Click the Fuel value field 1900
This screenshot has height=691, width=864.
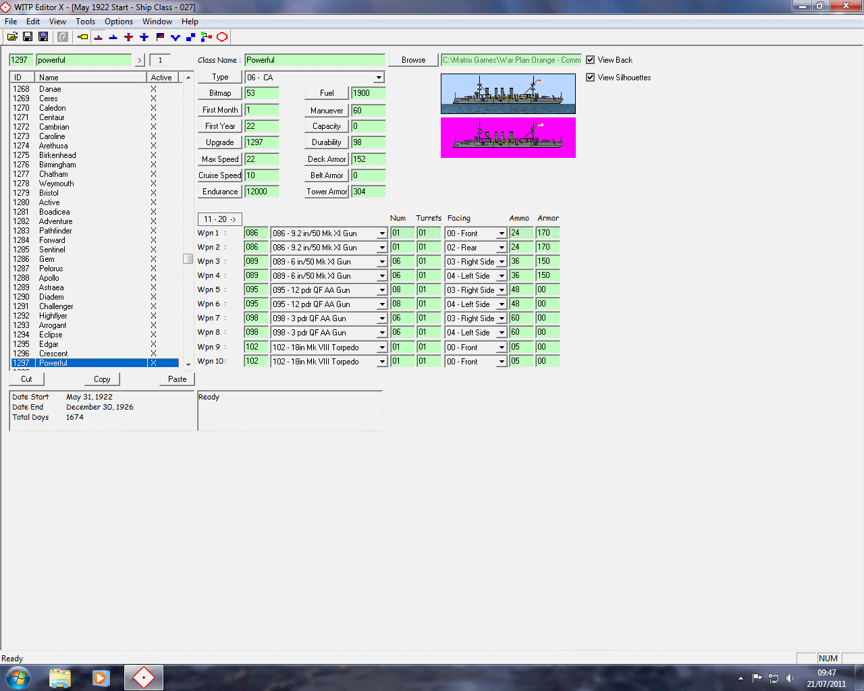pyautogui.click(x=368, y=93)
